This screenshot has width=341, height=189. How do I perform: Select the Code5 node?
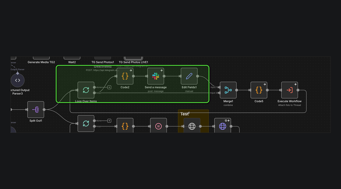tap(259, 90)
